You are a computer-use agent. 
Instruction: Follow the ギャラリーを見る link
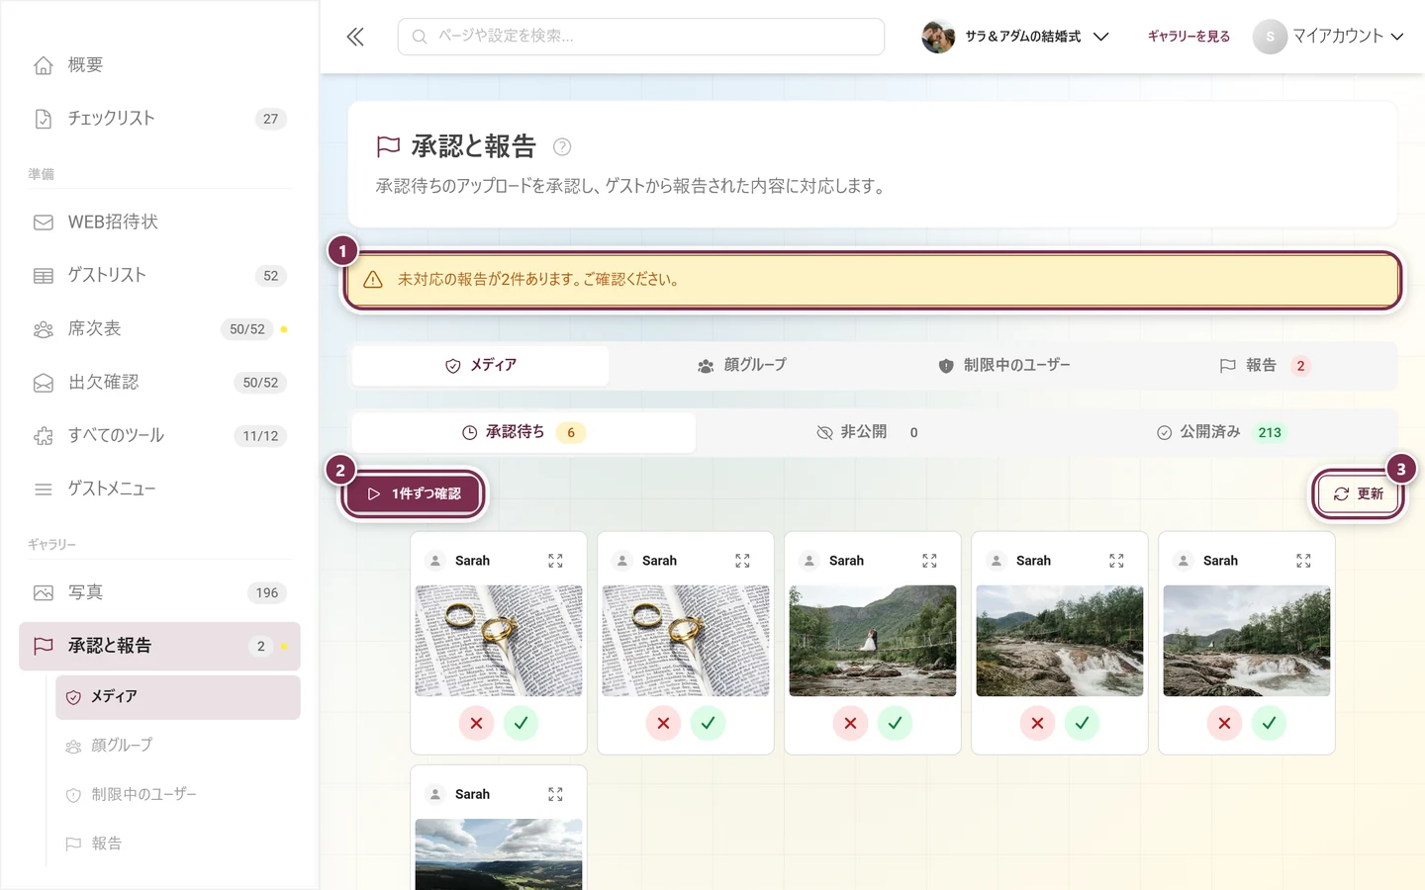(1188, 37)
